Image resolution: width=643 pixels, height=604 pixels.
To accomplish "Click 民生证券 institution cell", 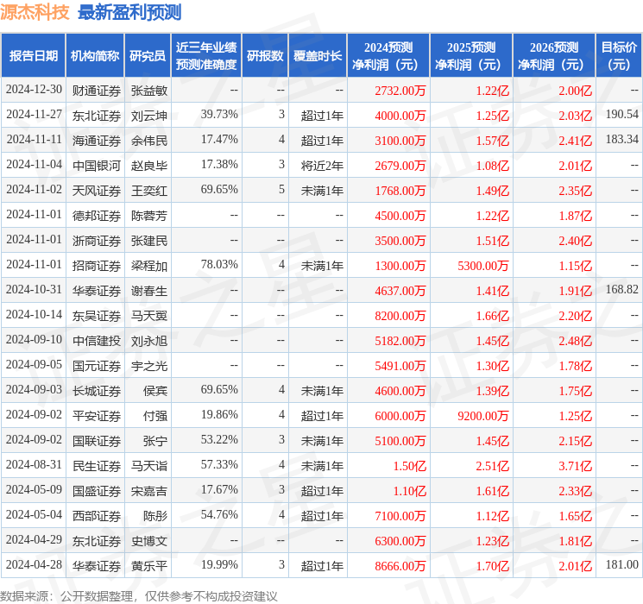I will pos(97,466).
